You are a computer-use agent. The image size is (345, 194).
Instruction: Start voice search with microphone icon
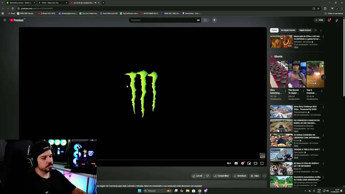(214, 20)
